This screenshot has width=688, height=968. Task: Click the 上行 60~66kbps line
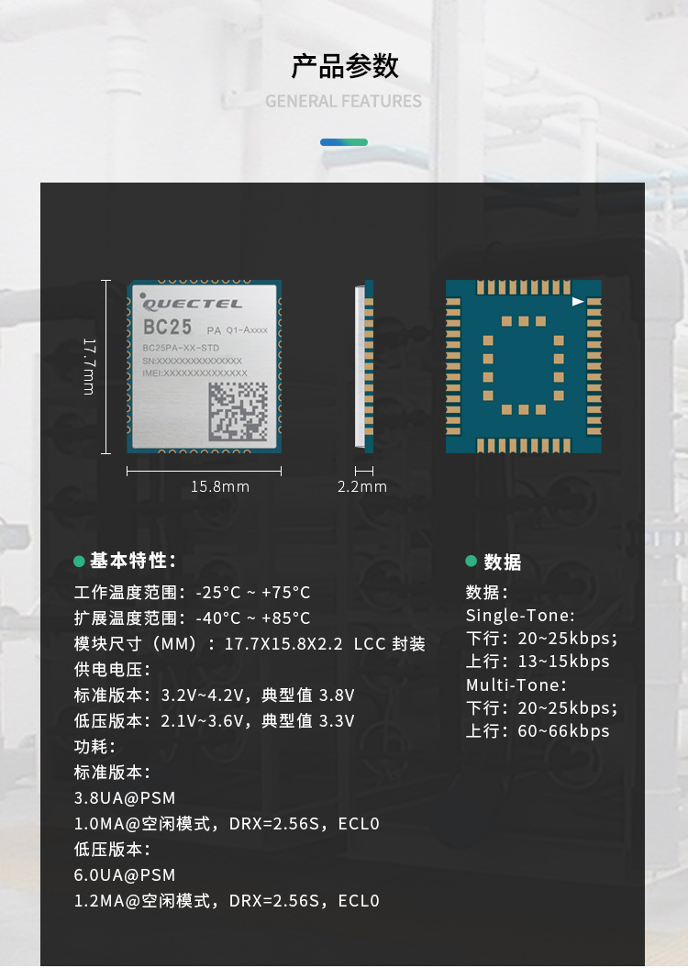pos(538,731)
